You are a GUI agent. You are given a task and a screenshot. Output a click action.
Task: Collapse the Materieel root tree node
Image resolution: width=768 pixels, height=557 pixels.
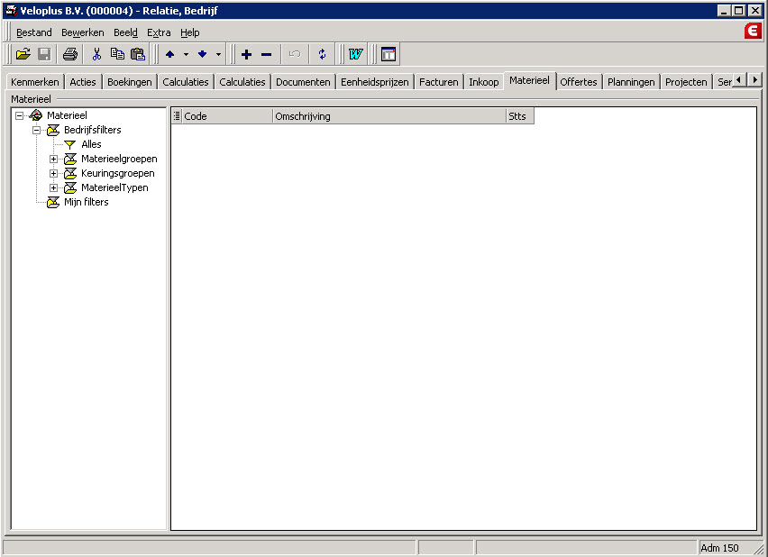tap(19, 116)
